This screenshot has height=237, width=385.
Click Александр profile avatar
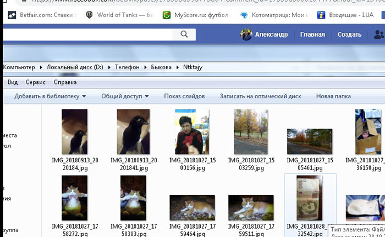[x=246, y=35]
